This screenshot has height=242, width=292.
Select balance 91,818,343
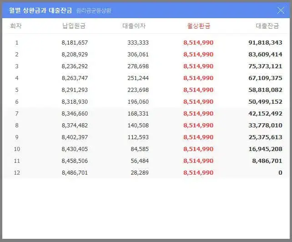[265, 43]
